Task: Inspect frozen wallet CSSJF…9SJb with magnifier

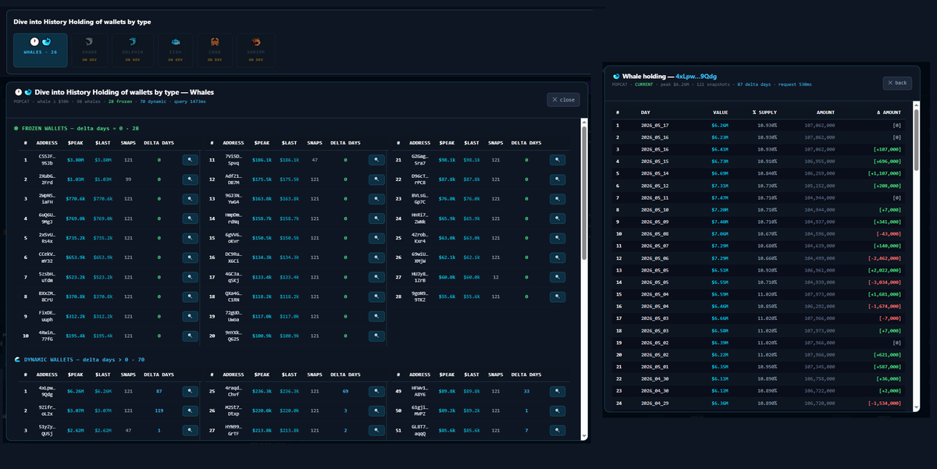Action: click(x=191, y=160)
